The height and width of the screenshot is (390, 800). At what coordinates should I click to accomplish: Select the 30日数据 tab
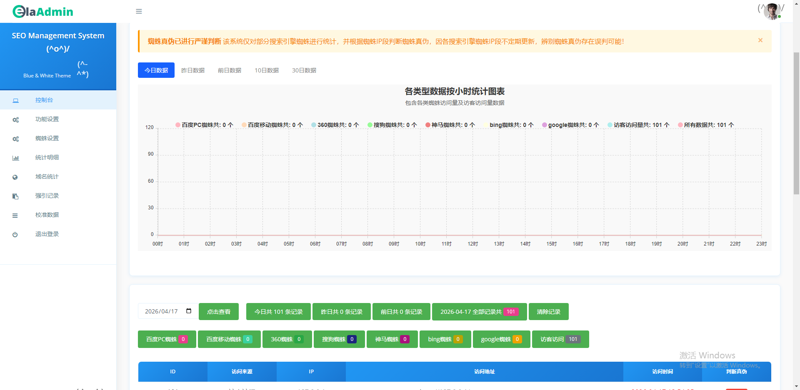point(304,70)
